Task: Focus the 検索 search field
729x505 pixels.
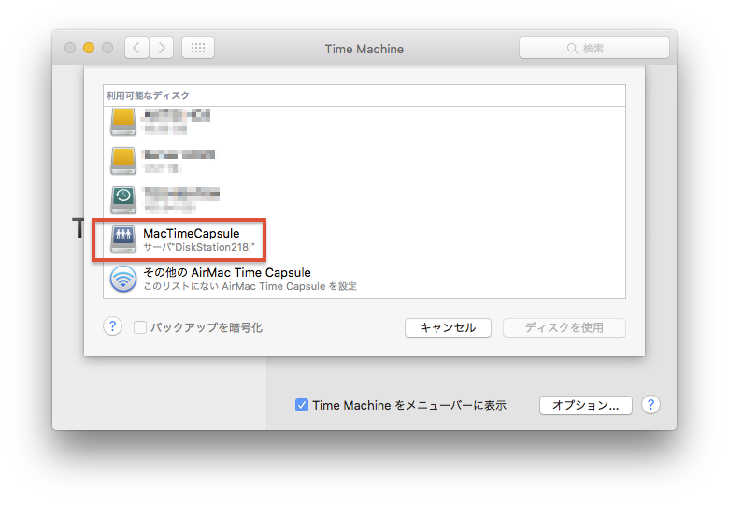Action: [594, 48]
